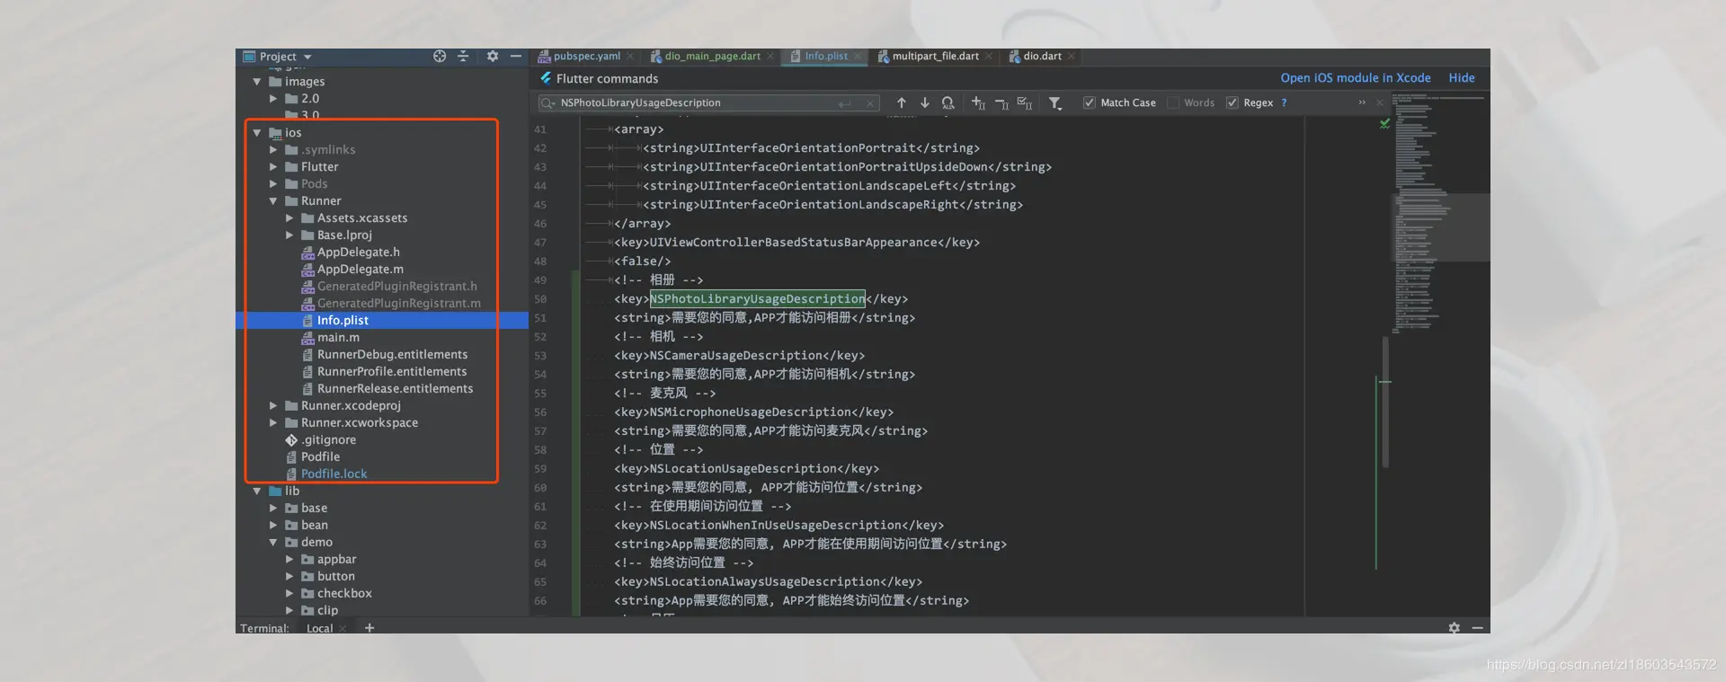Collapse the images folder
Screen dimensions: 1726x682
pyautogui.click(x=257, y=82)
